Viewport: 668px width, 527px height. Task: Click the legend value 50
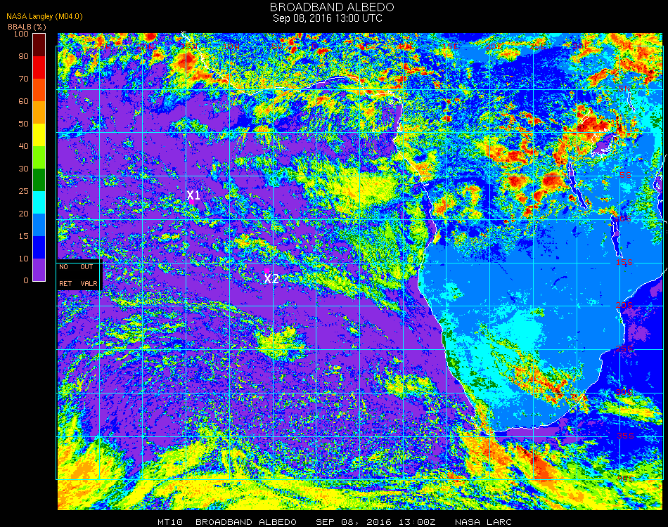pos(23,124)
